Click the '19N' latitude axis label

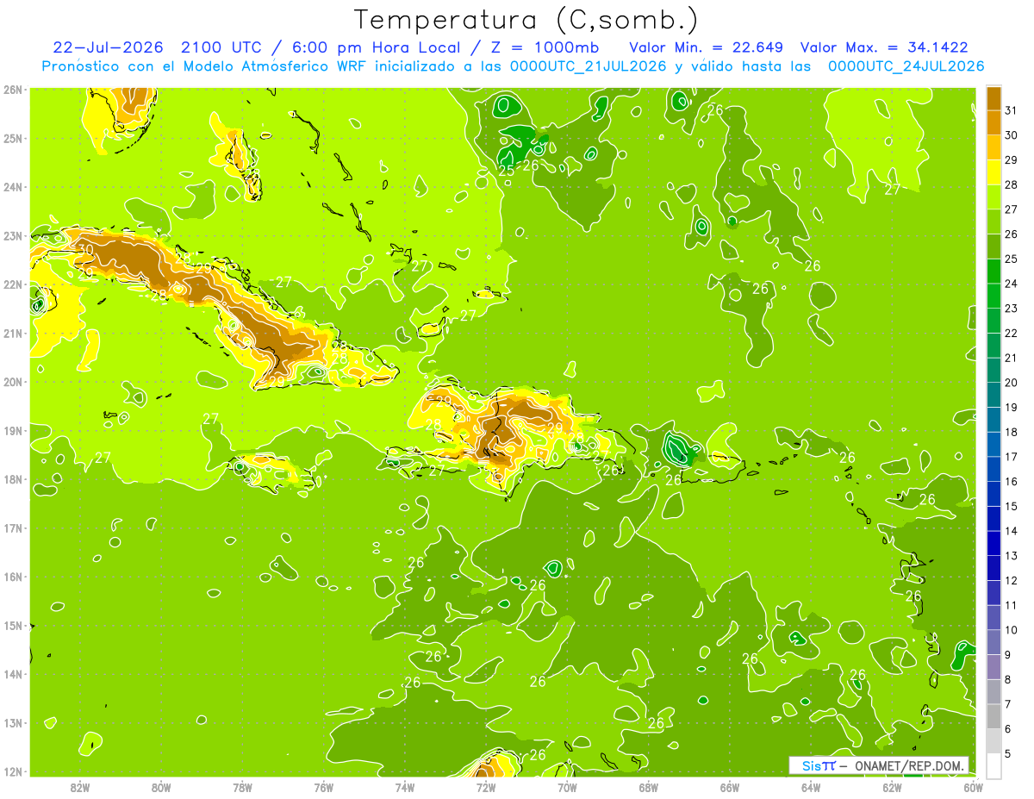coord(13,431)
